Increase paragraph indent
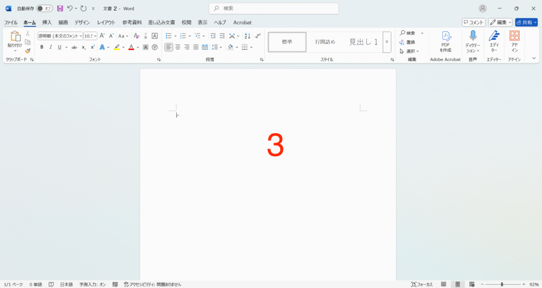 point(222,35)
